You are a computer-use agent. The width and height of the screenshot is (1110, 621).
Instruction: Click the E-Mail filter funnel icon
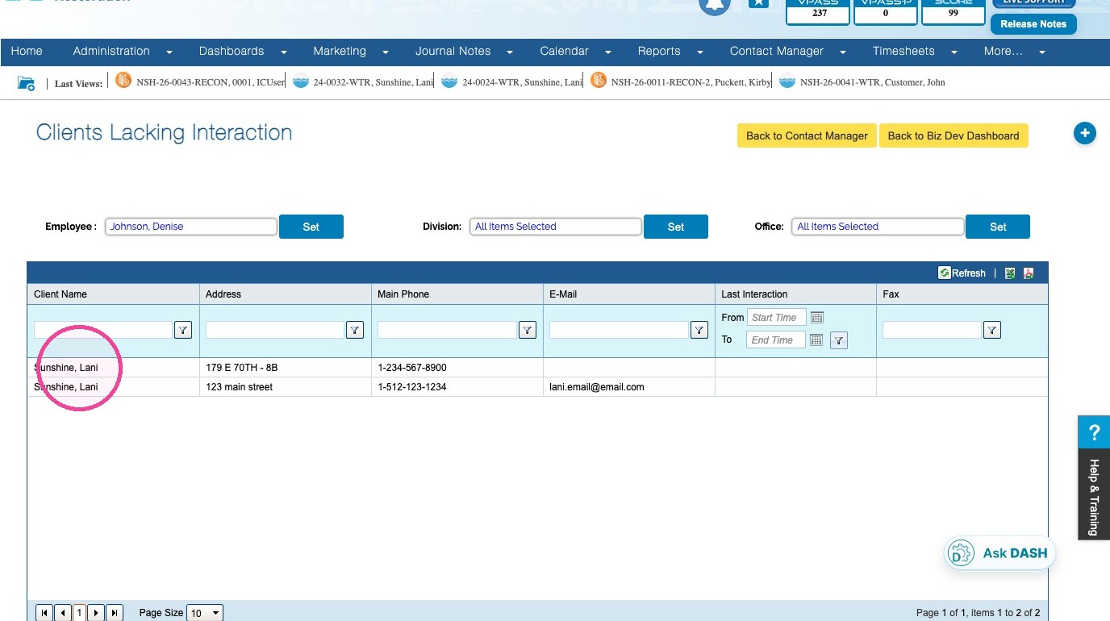699,329
